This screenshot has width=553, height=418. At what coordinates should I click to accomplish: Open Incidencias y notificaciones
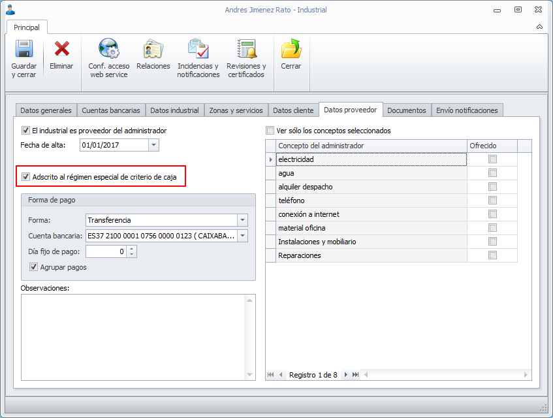(198, 50)
